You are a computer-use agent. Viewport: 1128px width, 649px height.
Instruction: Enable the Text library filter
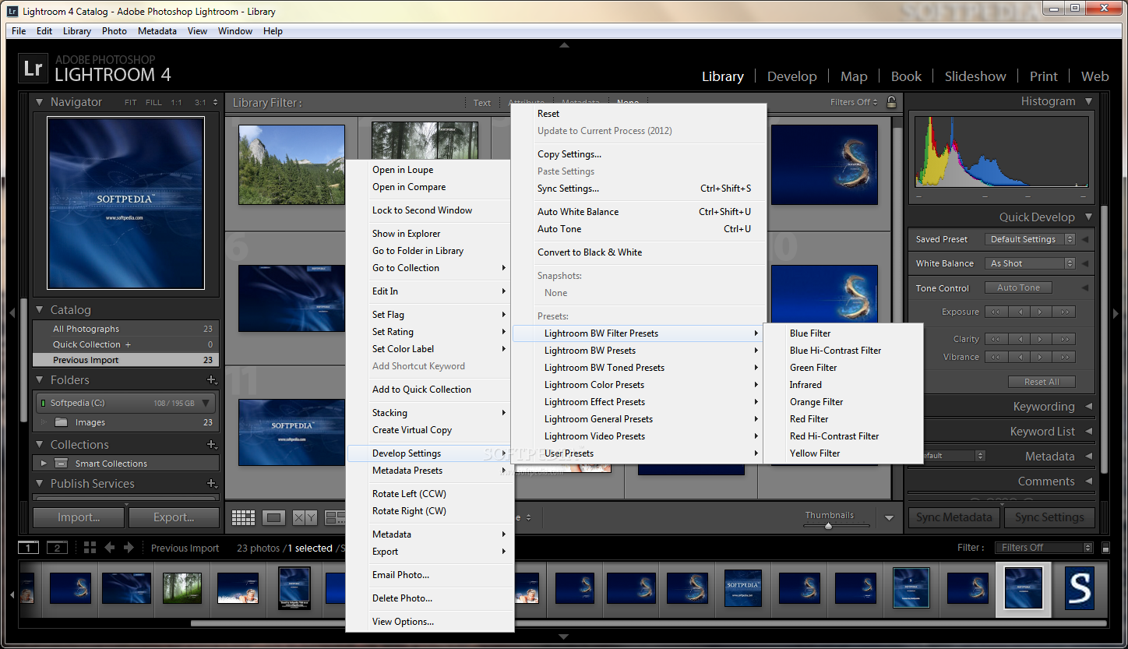482,103
